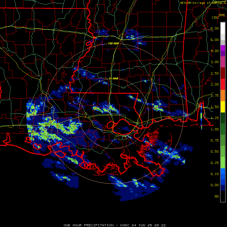Select the bright magenta swatch in color scale

223,48
